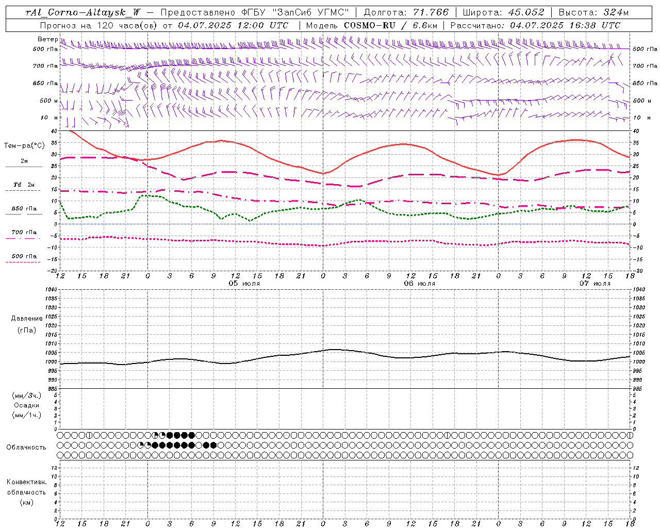Click the Осадки precipitation label
Image resolution: width=660 pixels, height=528 pixels.
[x=27, y=405]
